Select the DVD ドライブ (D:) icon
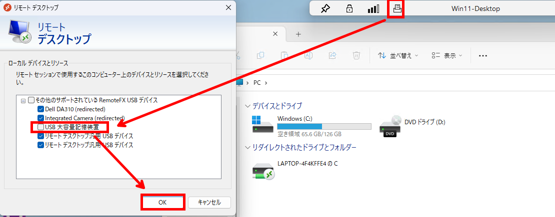 [x=389, y=126]
